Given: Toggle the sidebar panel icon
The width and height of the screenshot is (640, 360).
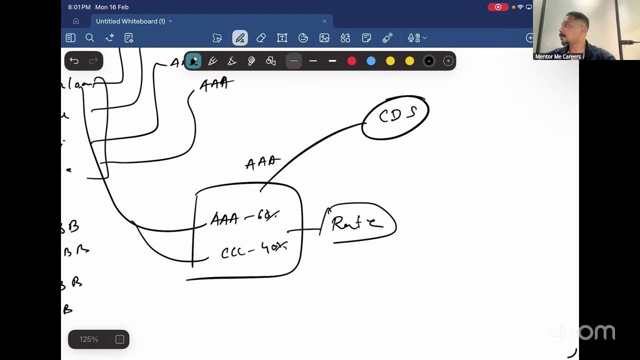Looking at the screenshot, I should [x=70, y=38].
